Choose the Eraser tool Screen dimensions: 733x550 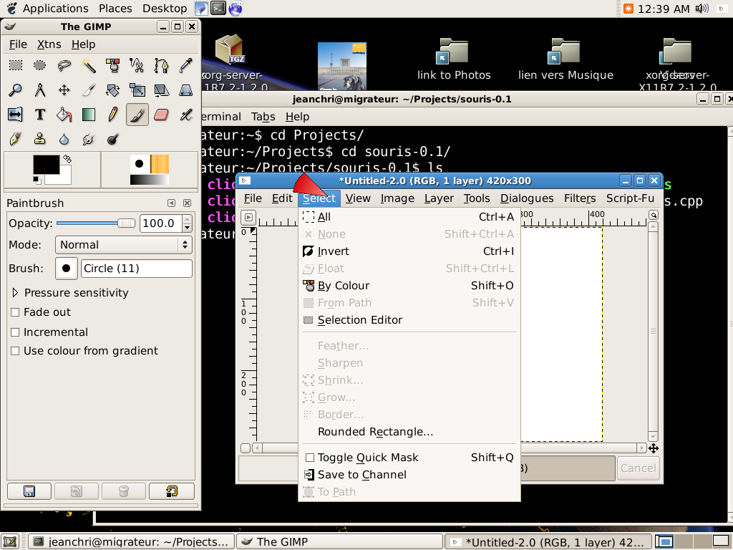tap(161, 115)
